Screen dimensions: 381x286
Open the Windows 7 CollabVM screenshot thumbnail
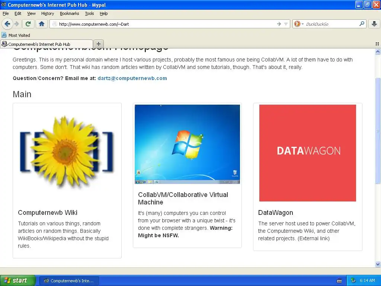pyautogui.click(x=187, y=144)
